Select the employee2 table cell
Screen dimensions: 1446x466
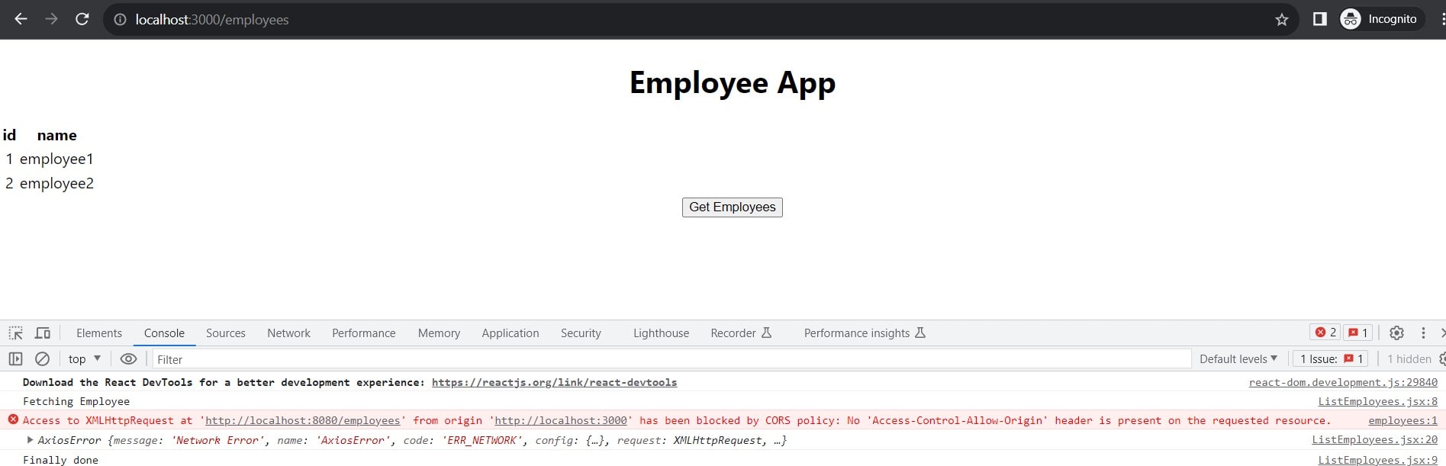click(56, 184)
